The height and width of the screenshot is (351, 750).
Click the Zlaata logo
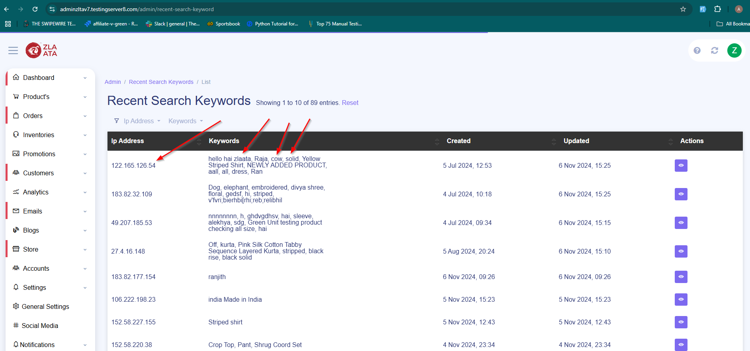click(x=41, y=50)
